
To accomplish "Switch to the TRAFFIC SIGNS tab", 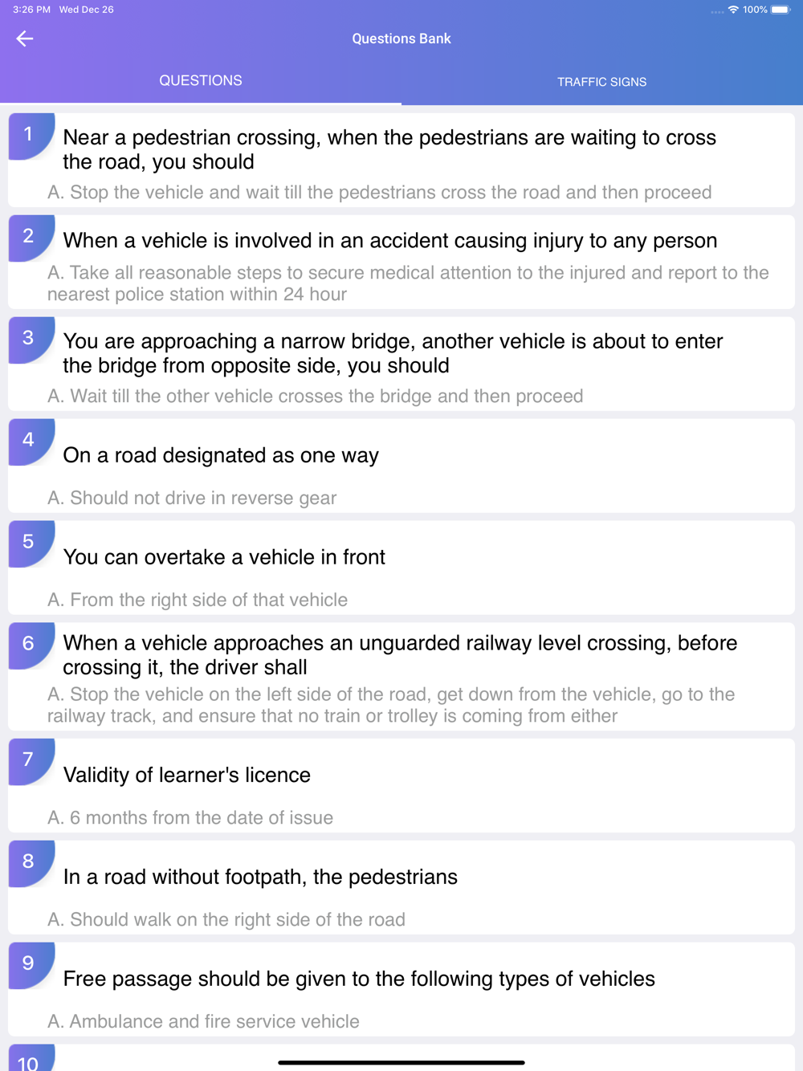I will click(x=602, y=82).
